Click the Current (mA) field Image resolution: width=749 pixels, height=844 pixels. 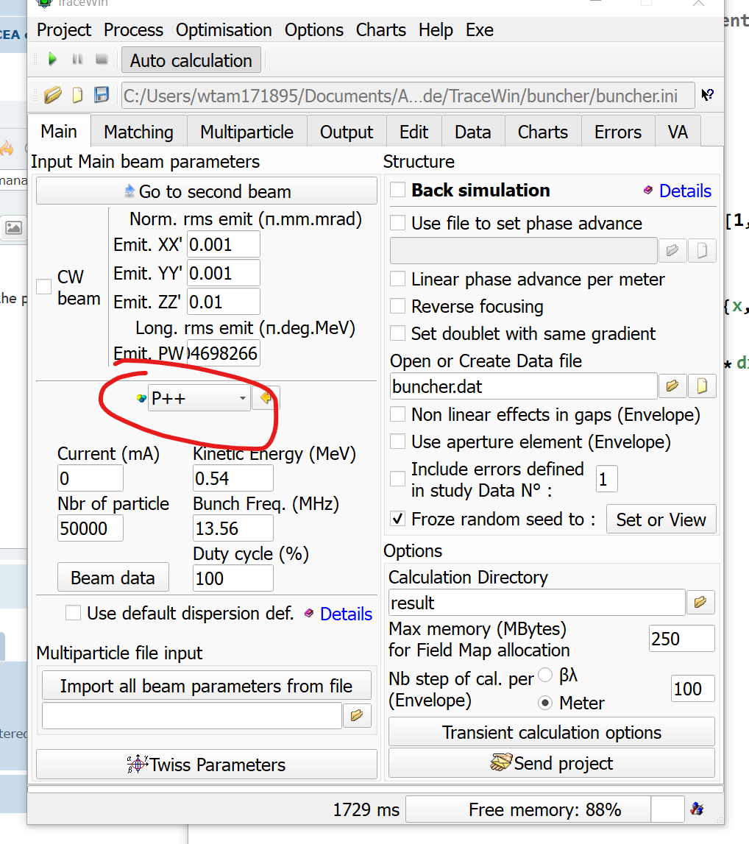pyautogui.click(x=90, y=478)
